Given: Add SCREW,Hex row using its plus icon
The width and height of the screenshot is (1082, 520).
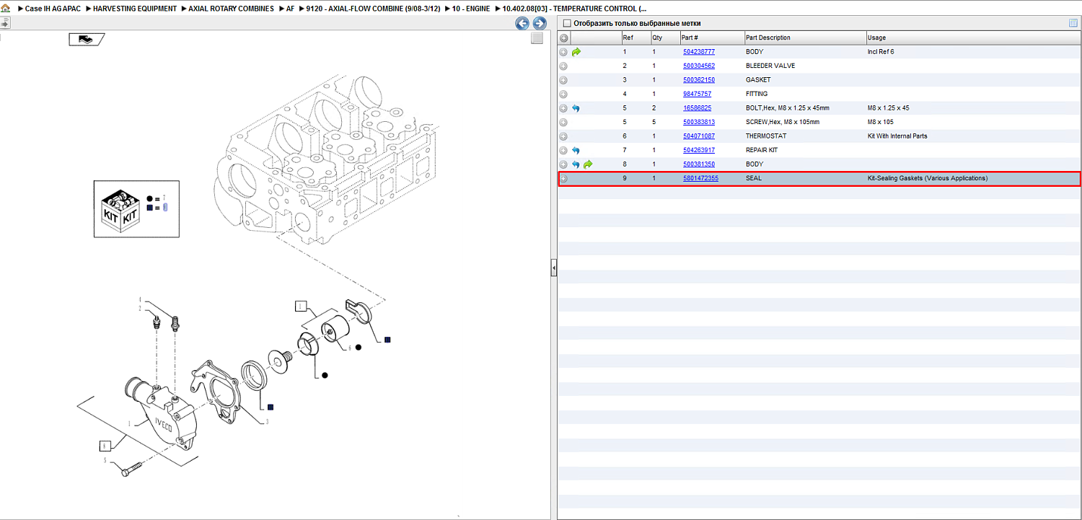Looking at the screenshot, I should tap(563, 122).
